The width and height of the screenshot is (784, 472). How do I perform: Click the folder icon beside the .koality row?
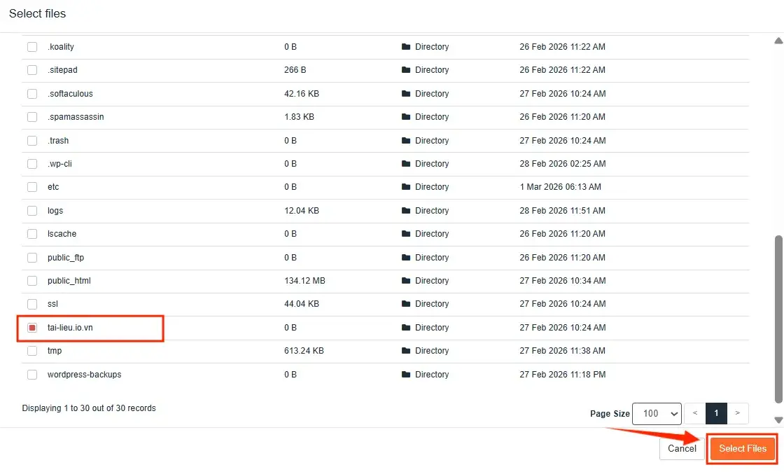pyautogui.click(x=405, y=47)
